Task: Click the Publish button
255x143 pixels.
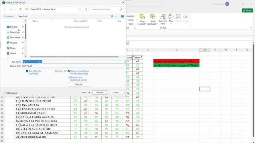Action: pyautogui.click(x=100, y=93)
